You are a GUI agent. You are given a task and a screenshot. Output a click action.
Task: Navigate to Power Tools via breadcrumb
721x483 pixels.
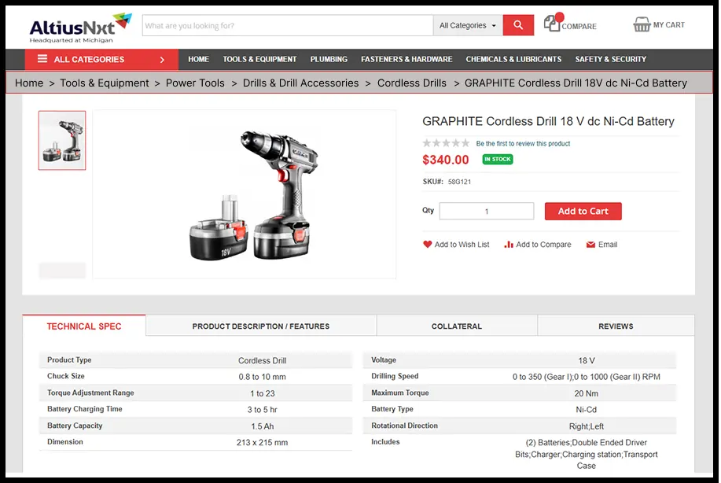click(x=195, y=83)
